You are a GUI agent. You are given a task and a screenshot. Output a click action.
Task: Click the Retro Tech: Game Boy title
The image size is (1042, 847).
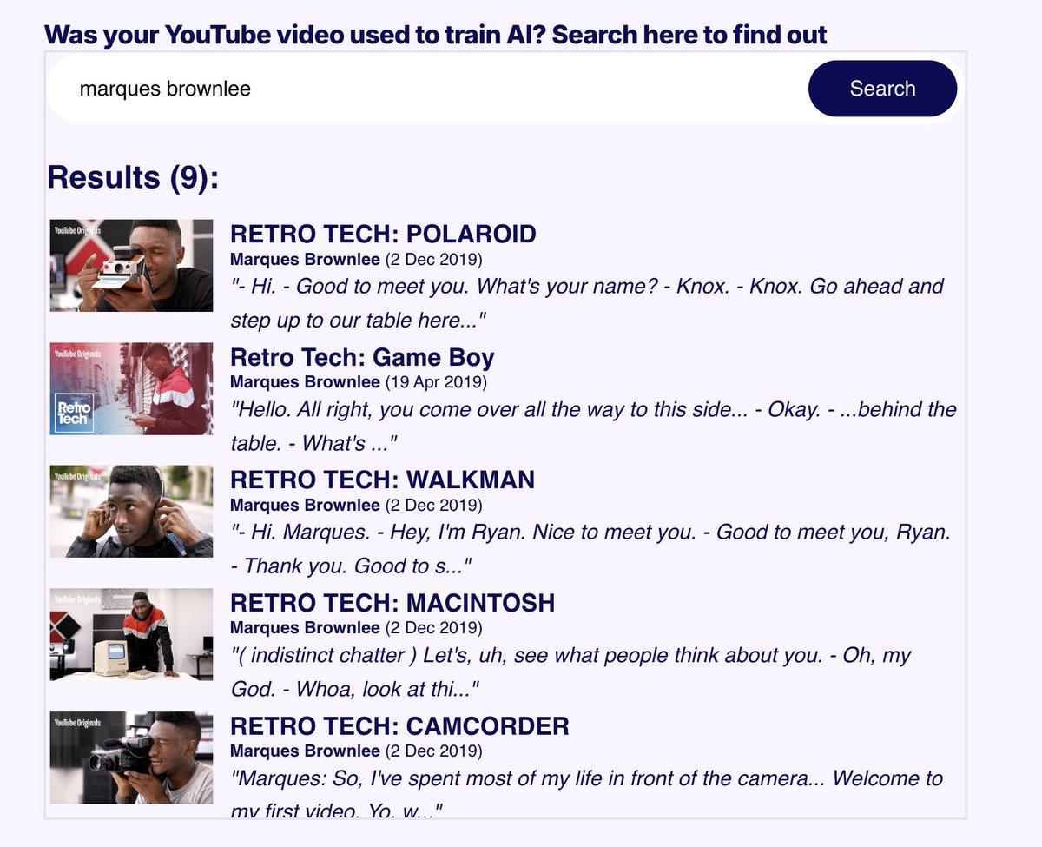(x=362, y=358)
